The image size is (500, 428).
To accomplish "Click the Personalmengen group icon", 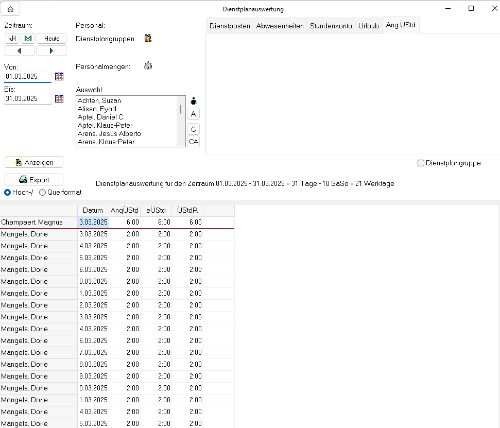I will (148, 66).
